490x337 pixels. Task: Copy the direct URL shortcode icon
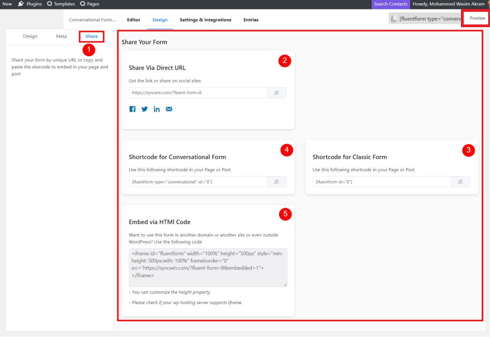point(276,92)
